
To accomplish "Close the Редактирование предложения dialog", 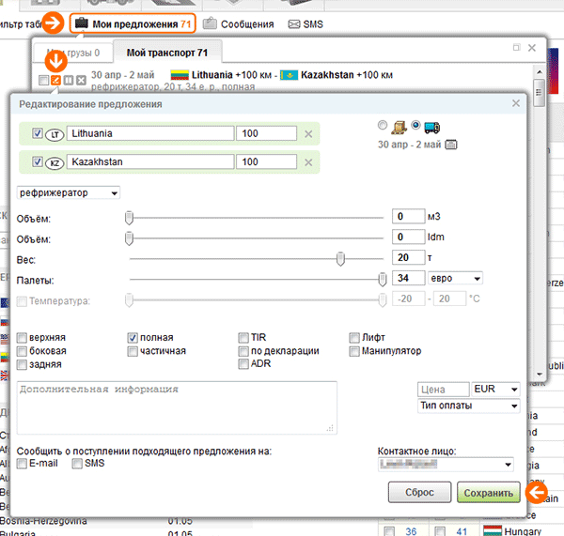I will (515, 105).
